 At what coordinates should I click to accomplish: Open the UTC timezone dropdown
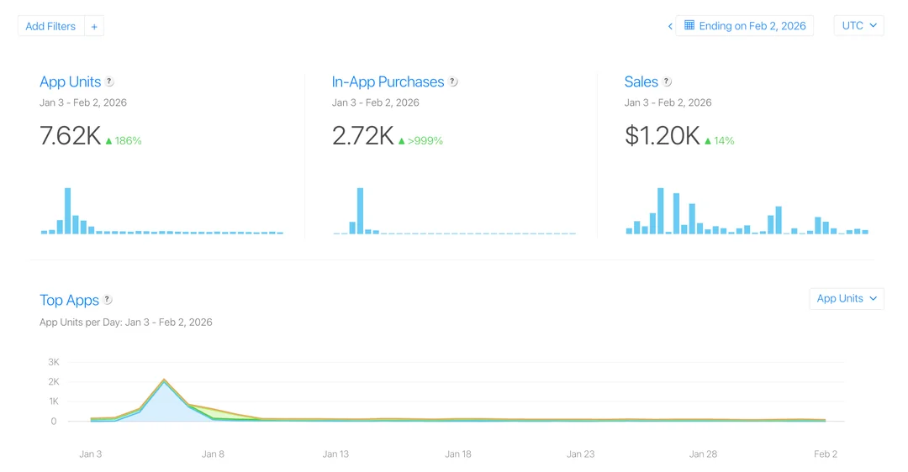(x=858, y=26)
